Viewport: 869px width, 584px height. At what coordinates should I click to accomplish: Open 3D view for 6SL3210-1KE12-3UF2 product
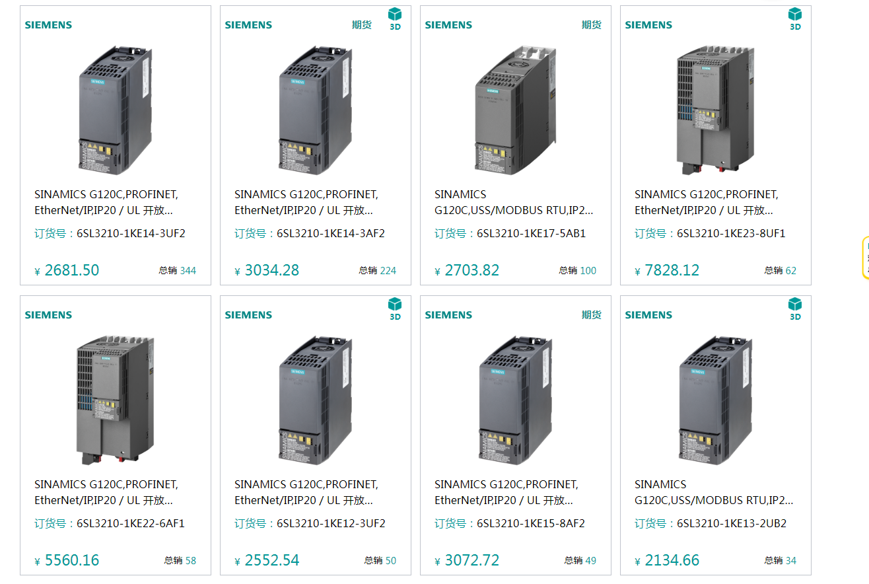pyautogui.click(x=395, y=309)
